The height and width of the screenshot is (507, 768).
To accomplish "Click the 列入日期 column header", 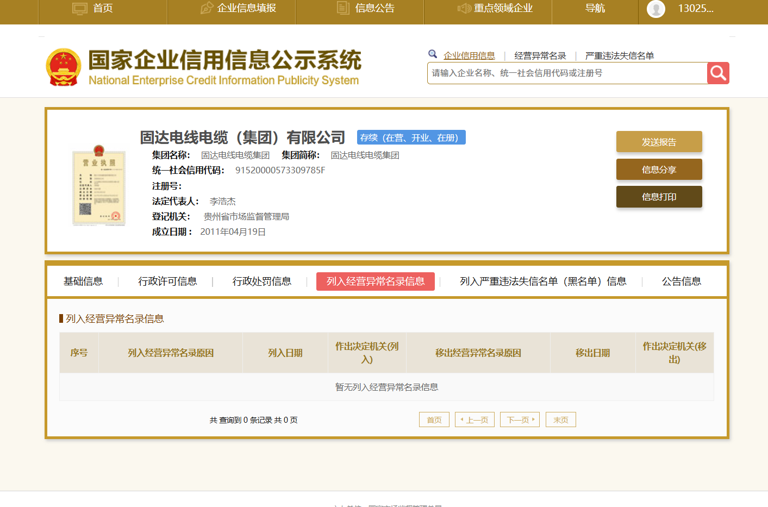I will [x=285, y=353].
